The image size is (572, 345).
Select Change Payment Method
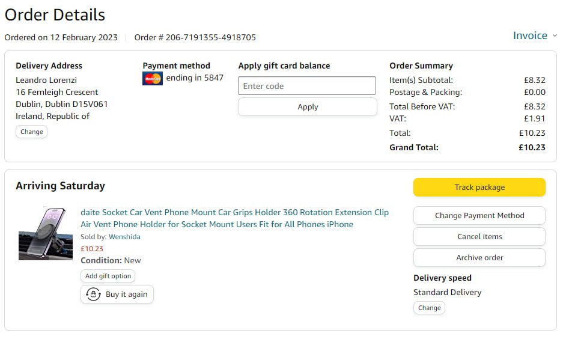(x=479, y=216)
